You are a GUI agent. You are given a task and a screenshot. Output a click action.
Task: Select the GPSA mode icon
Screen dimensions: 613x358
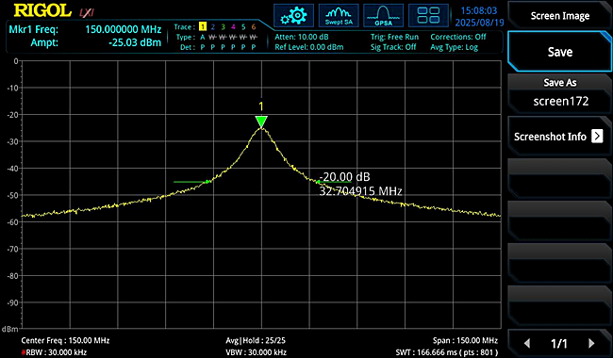point(383,16)
